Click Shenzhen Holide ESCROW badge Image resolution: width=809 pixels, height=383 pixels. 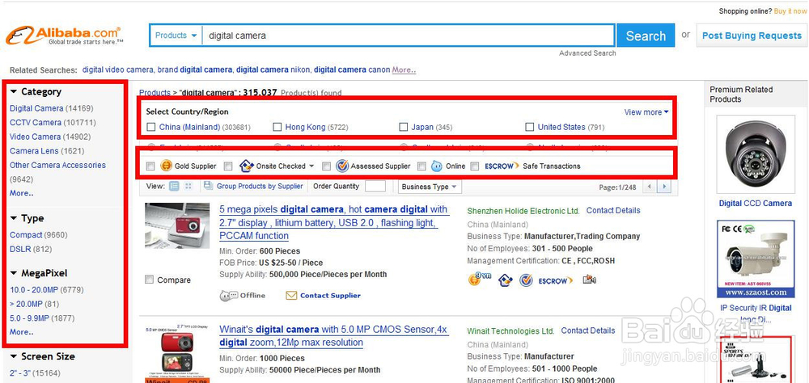pos(556,281)
